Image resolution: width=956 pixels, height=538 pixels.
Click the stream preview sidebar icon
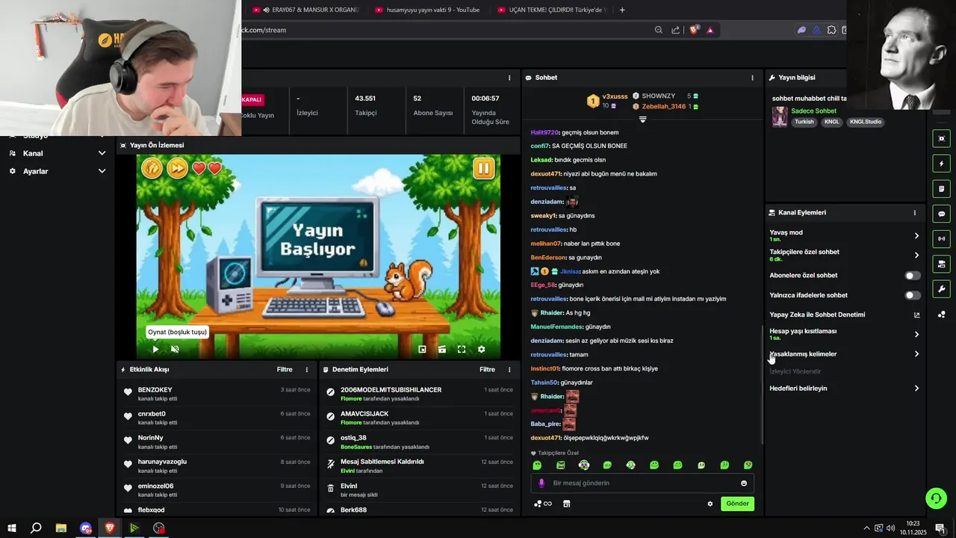[x=941, y=138]
